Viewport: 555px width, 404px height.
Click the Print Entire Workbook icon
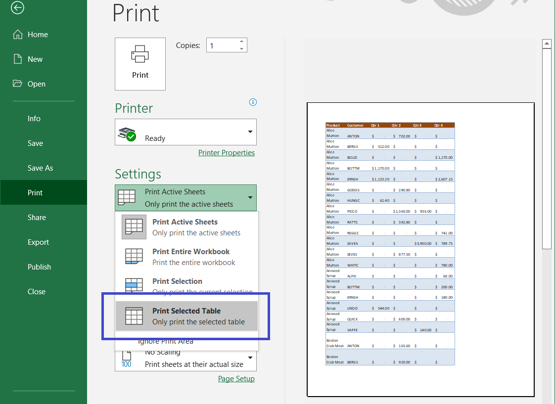(134, 257)
